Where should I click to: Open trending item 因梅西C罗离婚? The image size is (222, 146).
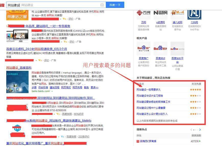(148, 141)
